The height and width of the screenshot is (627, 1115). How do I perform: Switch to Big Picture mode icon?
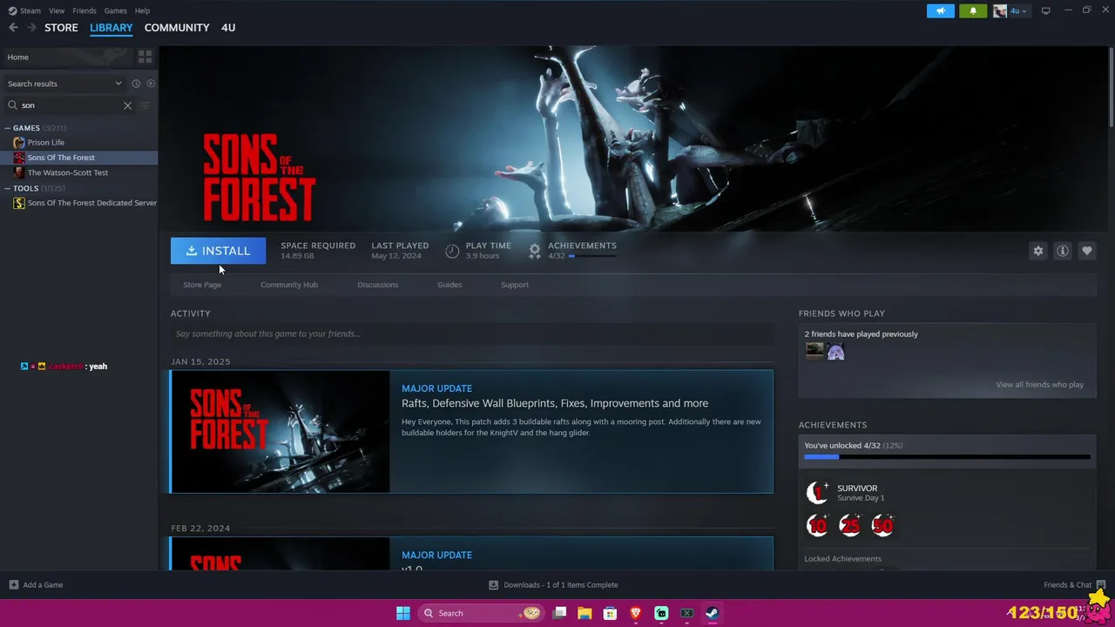point(1046,10)
